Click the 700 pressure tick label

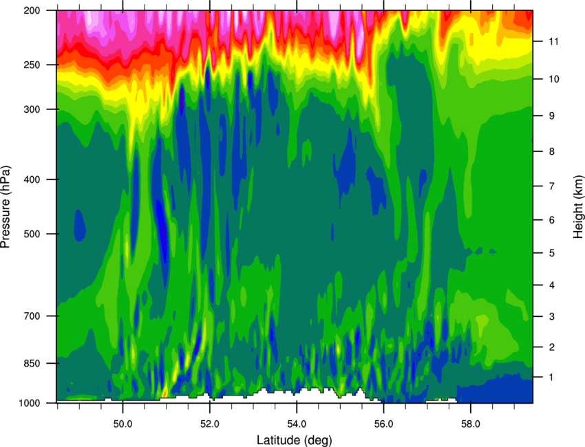[32, 316]
